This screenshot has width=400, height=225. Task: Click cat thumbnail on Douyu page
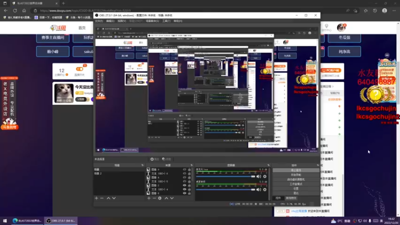pos(64,93)
